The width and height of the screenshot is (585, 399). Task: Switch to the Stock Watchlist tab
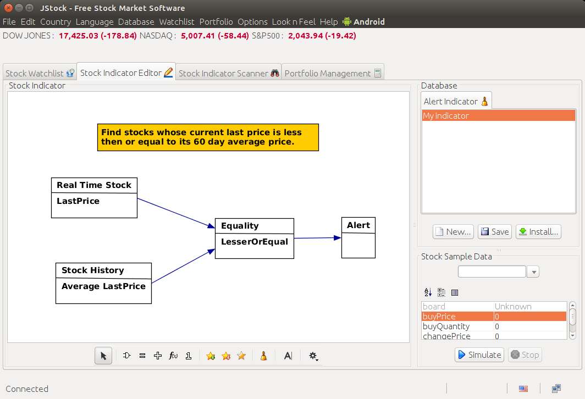[40, 73]
